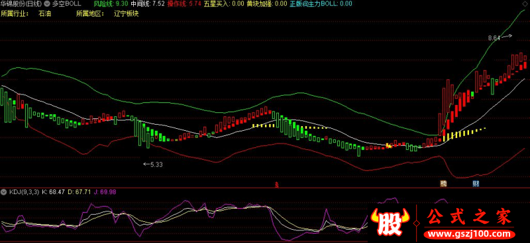This screenshot has width=530, height=243.
Task: Click the D: 67.71 value
Action: tap(79, 192)
